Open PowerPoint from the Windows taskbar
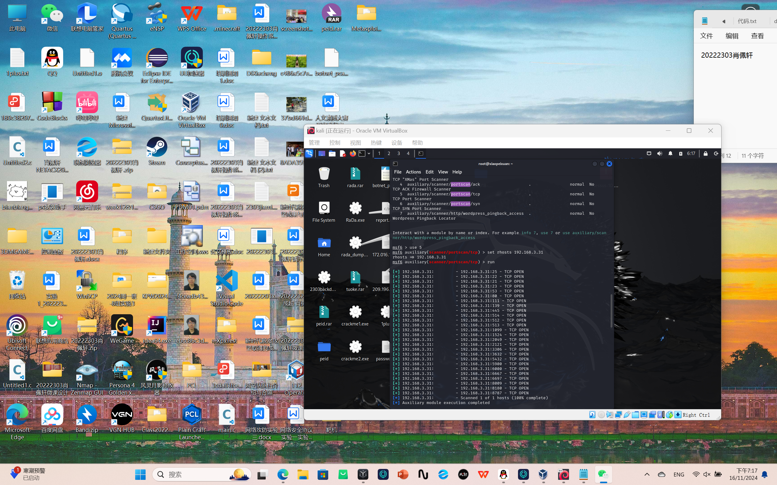The image size is (777, 485). [x=403, y=474]
